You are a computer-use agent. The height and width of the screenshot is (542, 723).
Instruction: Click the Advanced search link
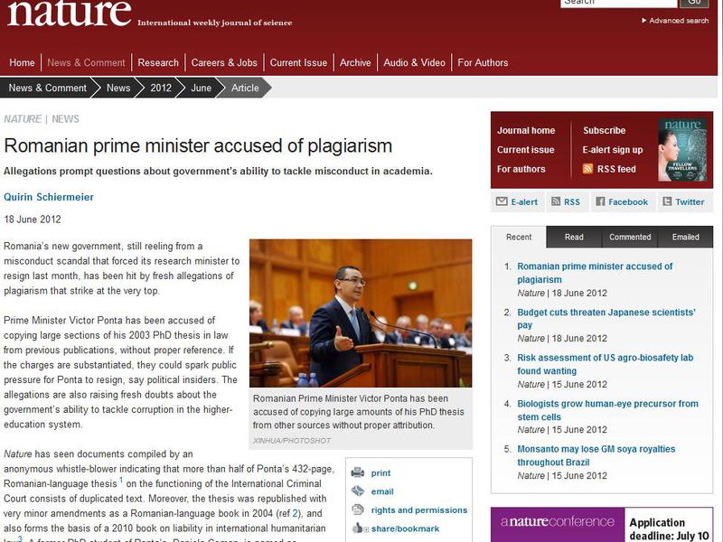coord(679,21)
